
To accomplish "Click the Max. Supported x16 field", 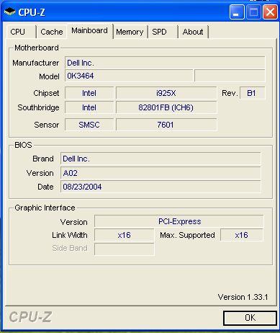I will (242, 235).
